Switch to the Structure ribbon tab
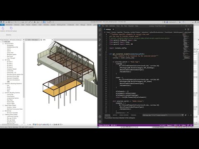The height and width of the screenshot is (149, 199). click(17, 25)
